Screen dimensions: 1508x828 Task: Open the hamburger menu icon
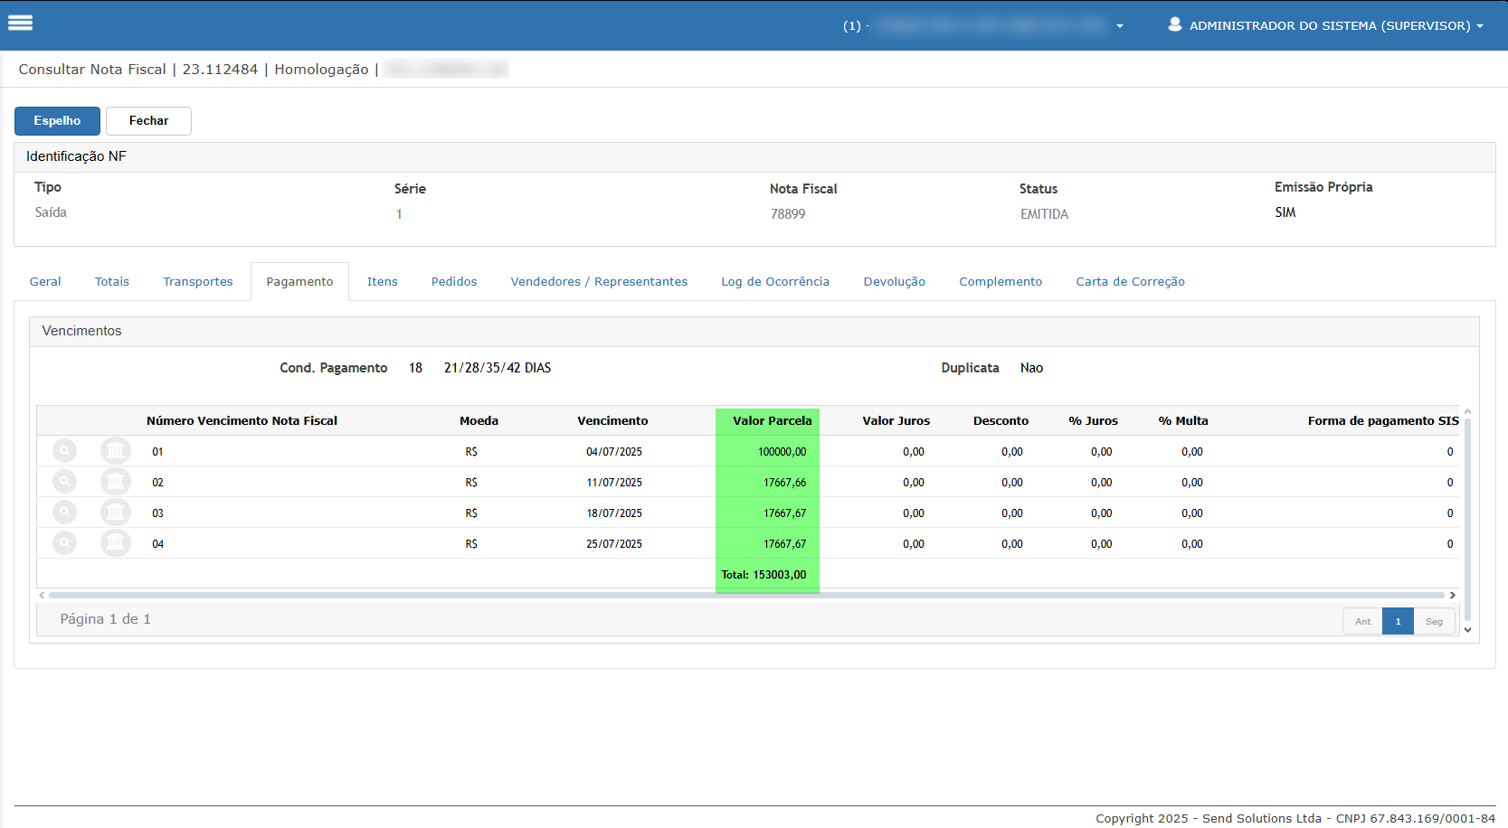coord(20,24)
